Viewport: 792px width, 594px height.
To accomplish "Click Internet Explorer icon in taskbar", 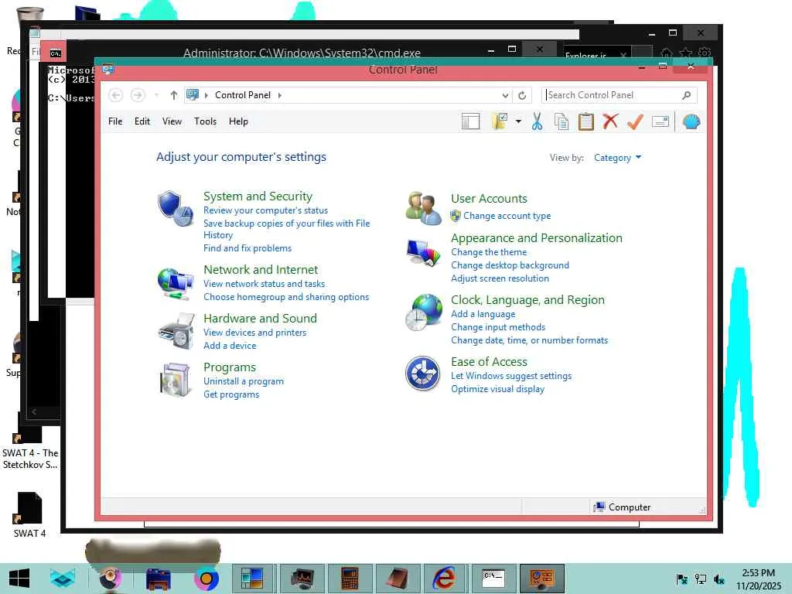I will 444,578.
